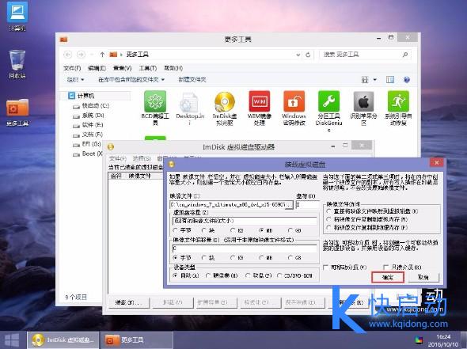Click the 取消 button in the dialog
This screenshot has width=467, height=349.
(423, 277)
